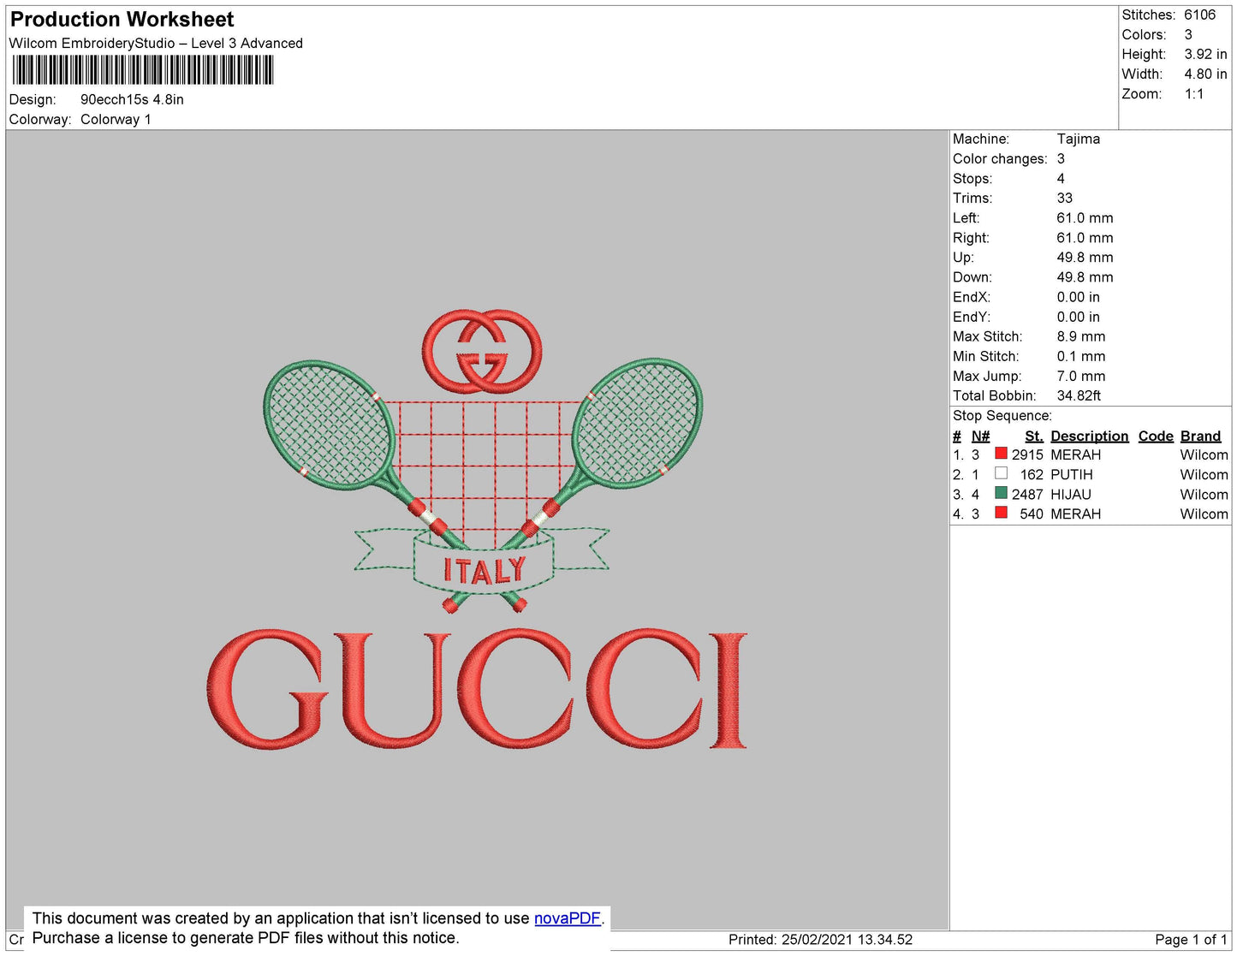Click stitch count '2915' in stop 1
The height and width of the screenshot is (956, 1237).
[x=1027, y=454]
